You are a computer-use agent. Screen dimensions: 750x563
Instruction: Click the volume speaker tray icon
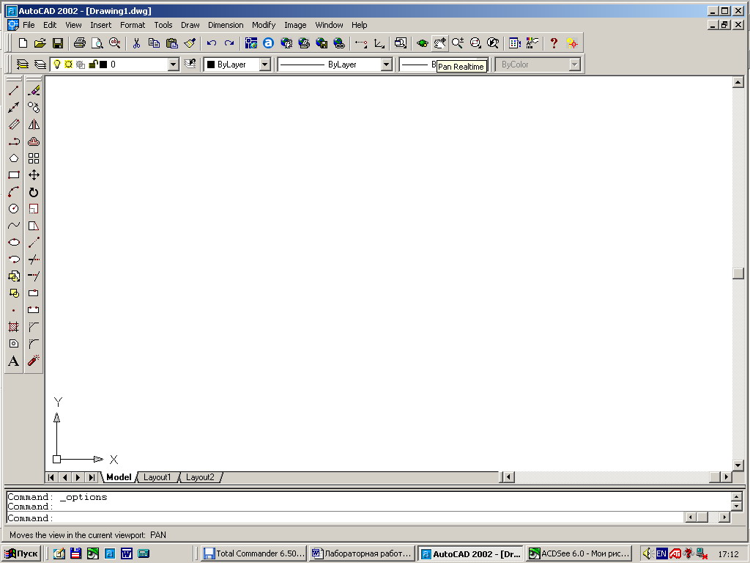[647, 553]
